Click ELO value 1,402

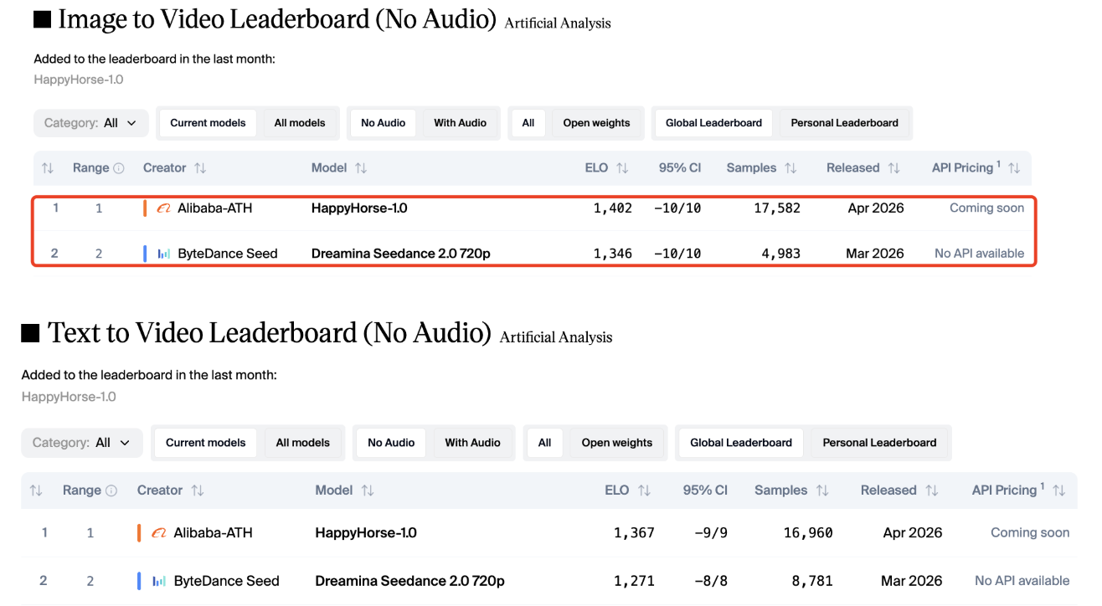tap(613, 208)
